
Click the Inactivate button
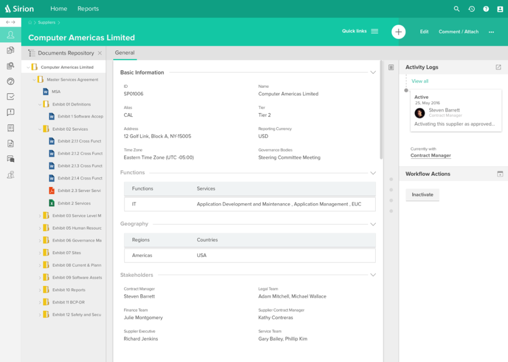coord(422,195)
